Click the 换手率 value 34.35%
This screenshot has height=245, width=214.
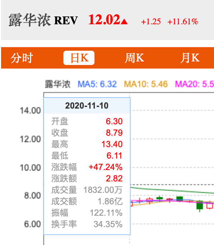tap(108, 224)
